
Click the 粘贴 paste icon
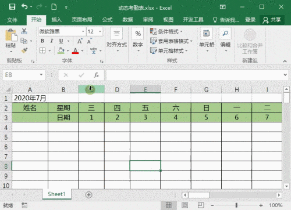click(10, 35)
